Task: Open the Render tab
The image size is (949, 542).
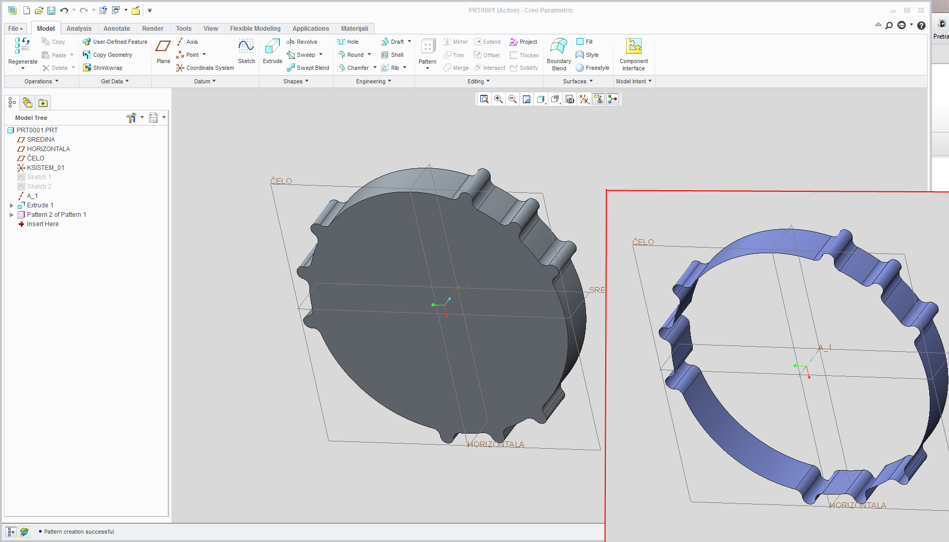Action: point(153,29)
